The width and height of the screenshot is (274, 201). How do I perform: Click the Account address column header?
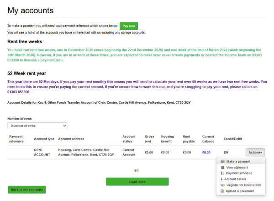coord(71,139)
